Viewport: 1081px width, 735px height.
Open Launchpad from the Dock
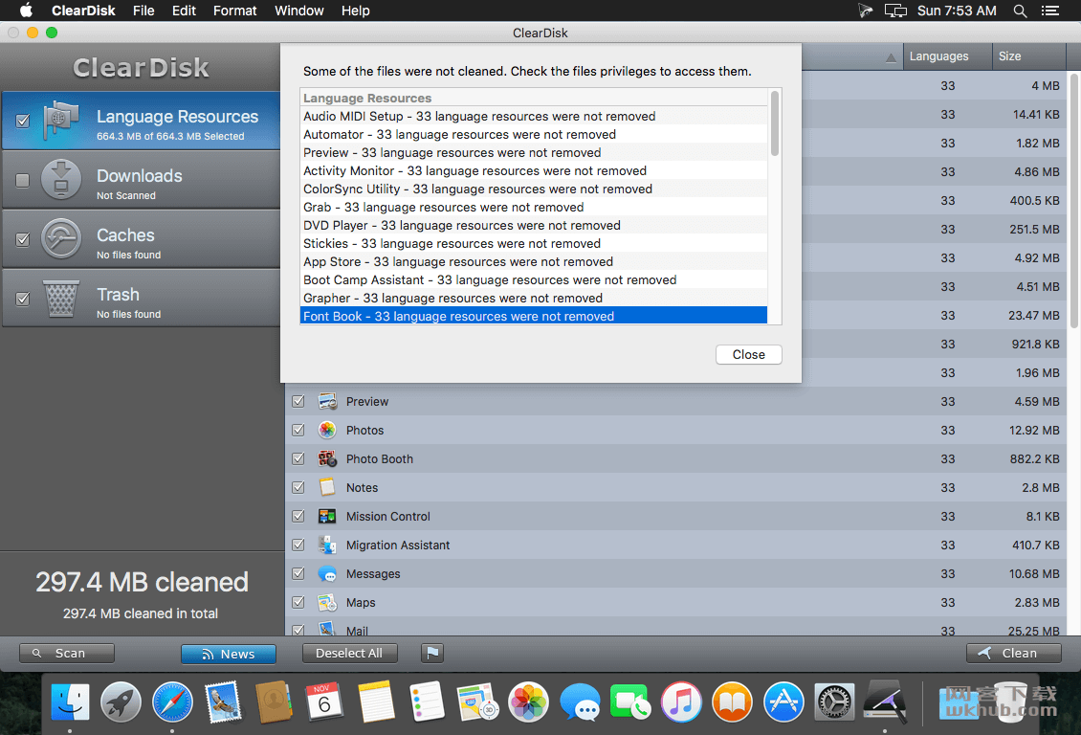click(x=121, y=702)
